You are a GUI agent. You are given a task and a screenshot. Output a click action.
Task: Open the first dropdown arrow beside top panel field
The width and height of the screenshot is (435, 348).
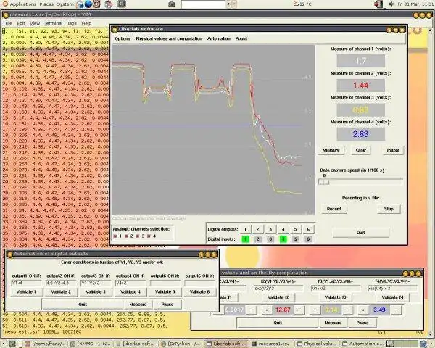229,4
